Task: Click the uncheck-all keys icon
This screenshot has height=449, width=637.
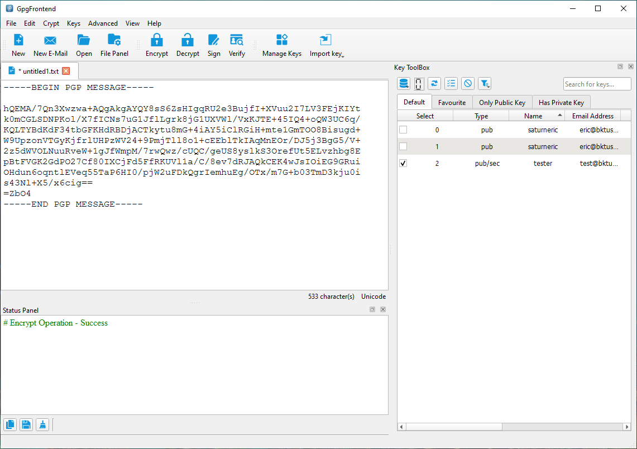Action: [468, 84]
